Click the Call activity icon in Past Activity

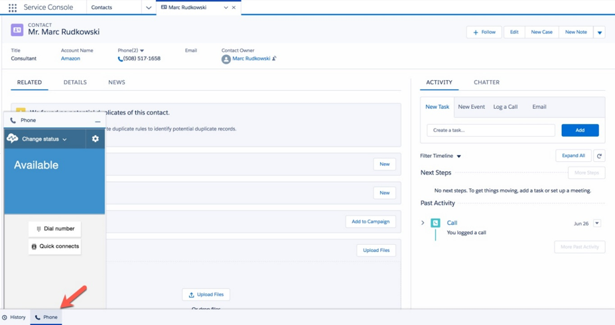pyautogui.click(x=435, y=223)
